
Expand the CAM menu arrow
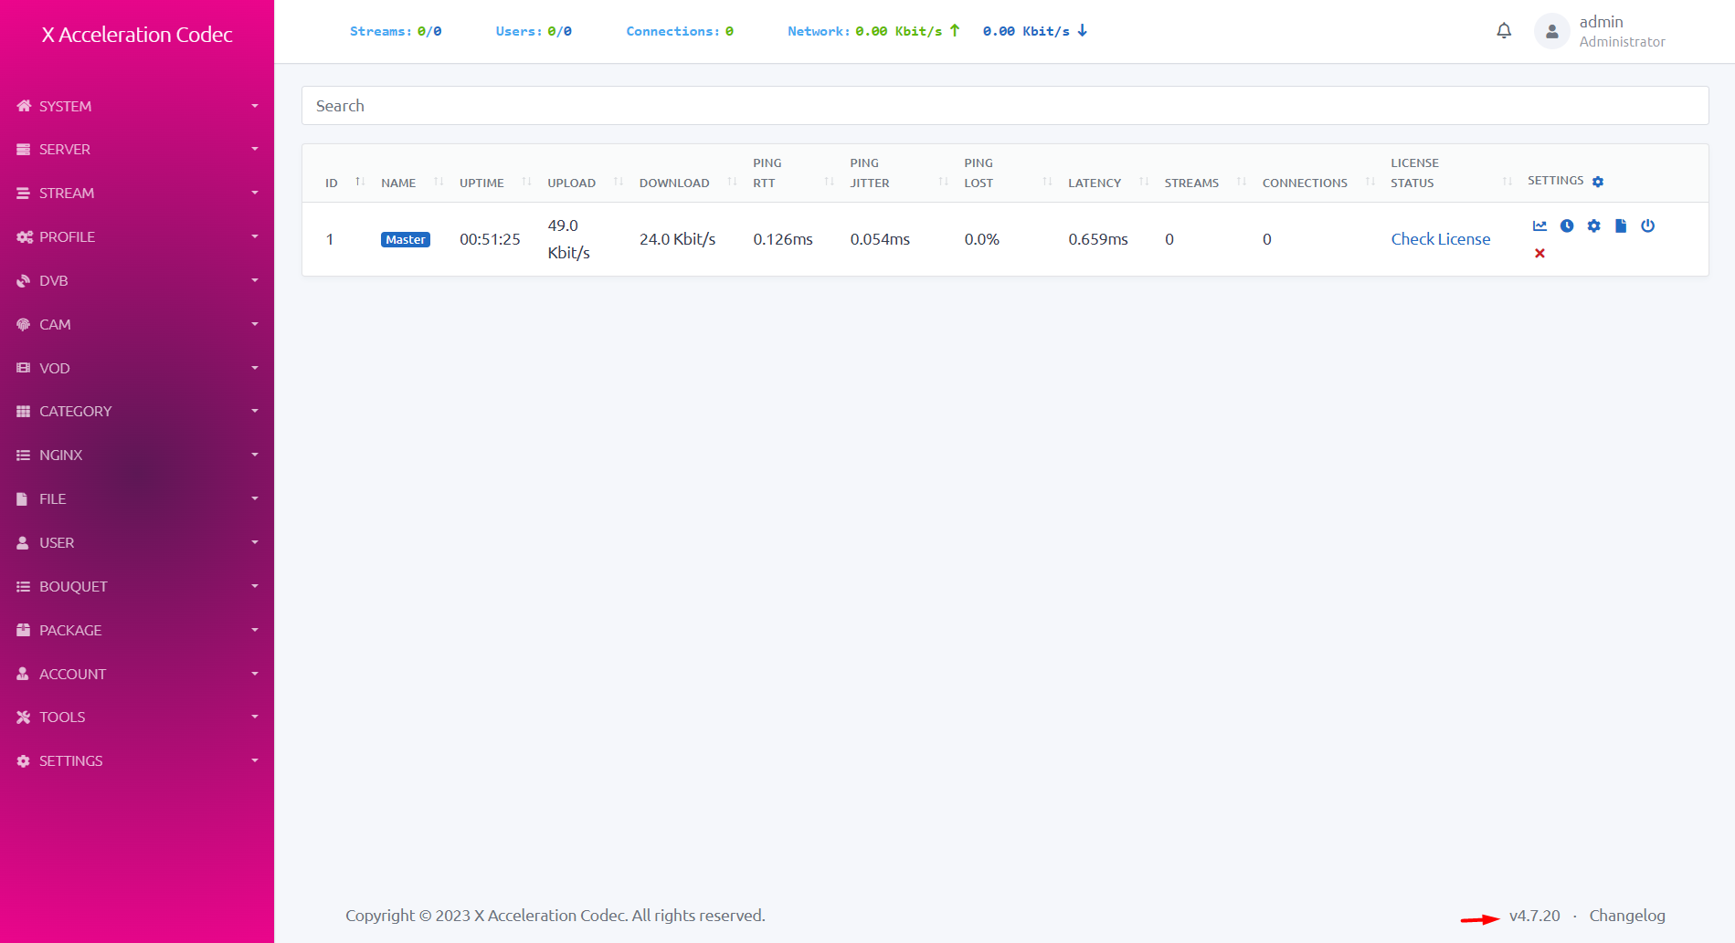[x=255, y=324]
